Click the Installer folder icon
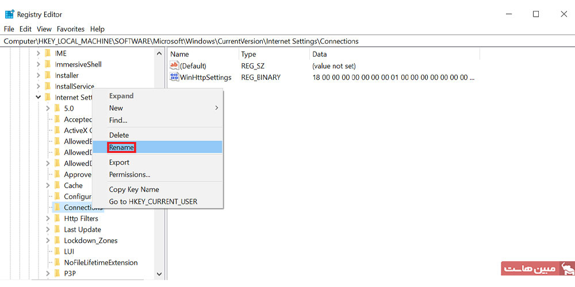This screenshot has height=287, width=575. 47,75
